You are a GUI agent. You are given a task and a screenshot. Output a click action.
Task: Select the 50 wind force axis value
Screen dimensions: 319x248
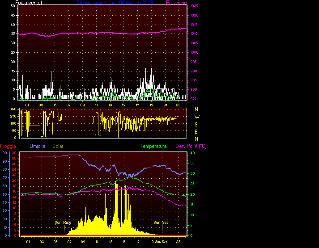pos(13,6)
